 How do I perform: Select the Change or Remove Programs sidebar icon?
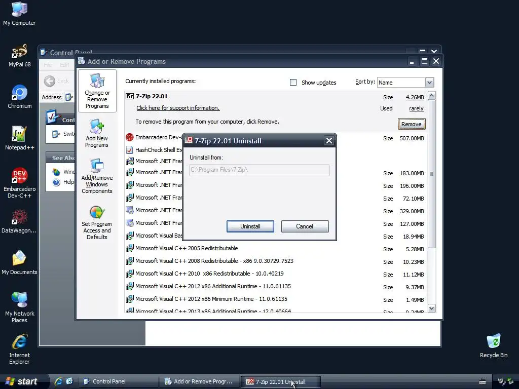click(97, 91)
